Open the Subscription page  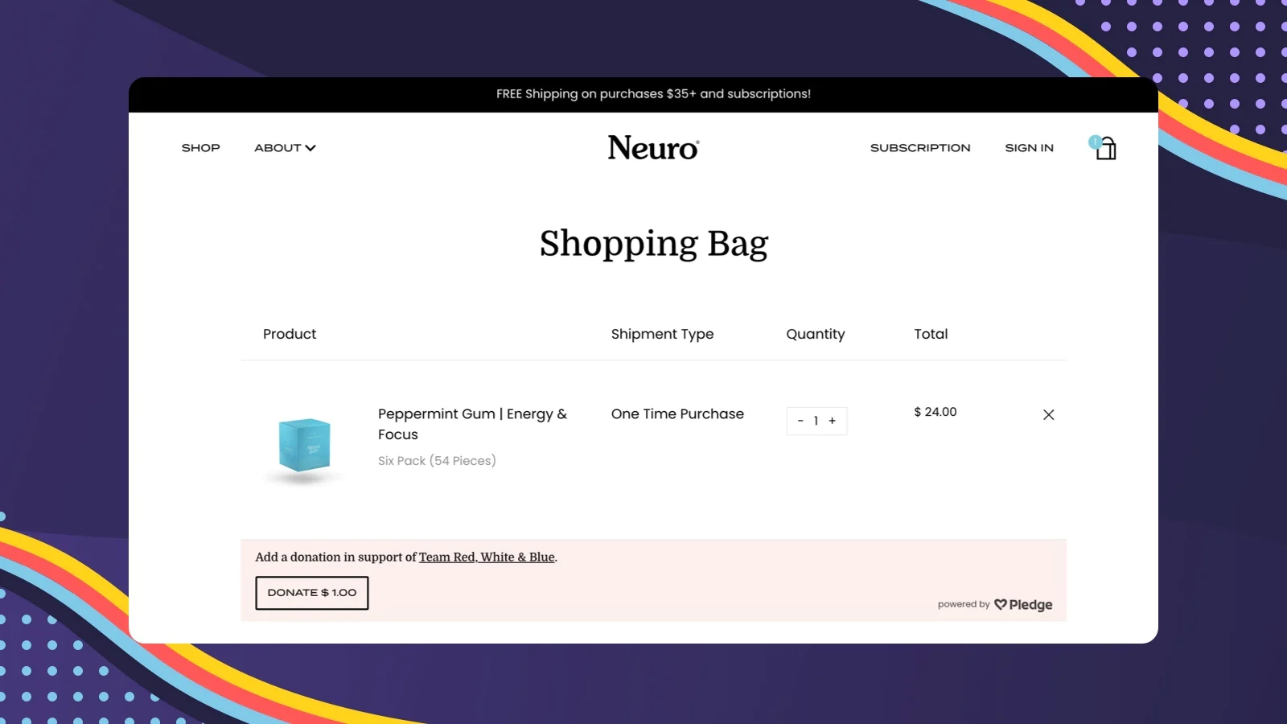point(920,148)
